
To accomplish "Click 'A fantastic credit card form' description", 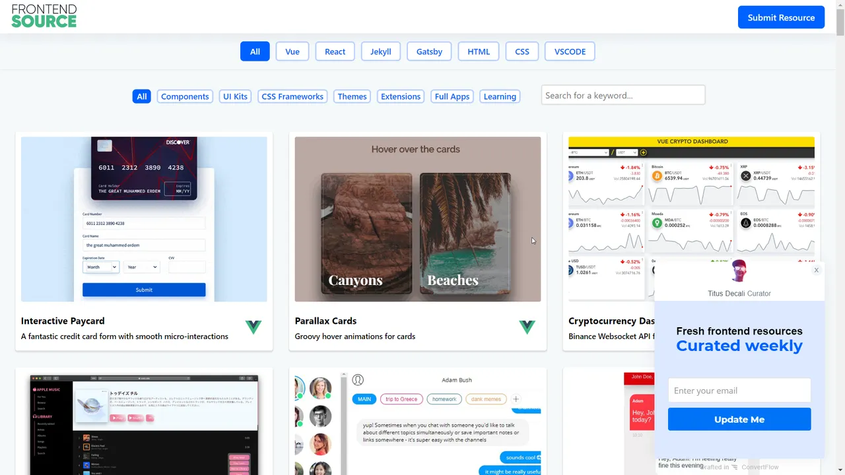I will coord(125,336).
